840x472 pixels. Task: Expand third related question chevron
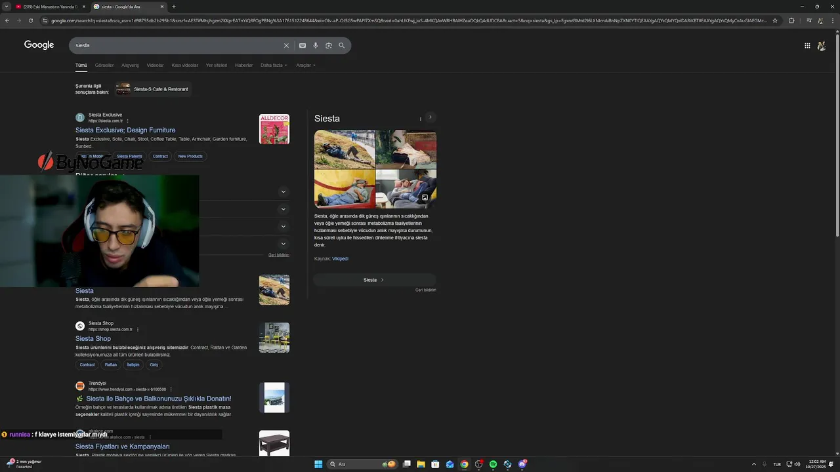[283, 226]
